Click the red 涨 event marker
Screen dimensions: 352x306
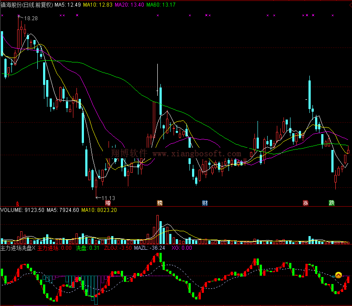[305, 203]
